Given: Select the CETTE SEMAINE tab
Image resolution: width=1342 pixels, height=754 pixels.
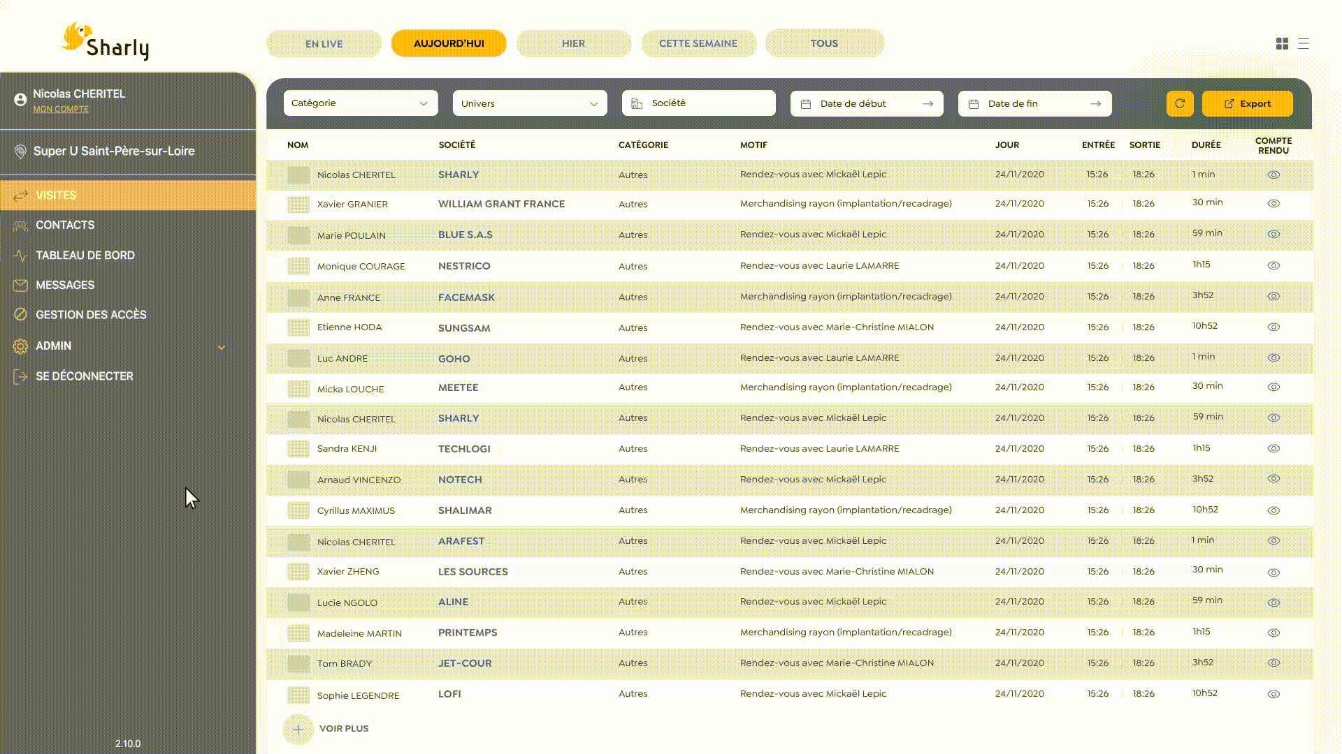Looking at the screenshot, I should tap(698, 43).
